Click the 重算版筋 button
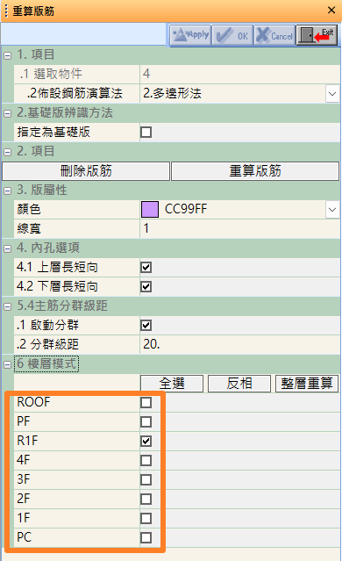Image resolution: width=342 pixels, height=561 pixels. coord(255,171)
